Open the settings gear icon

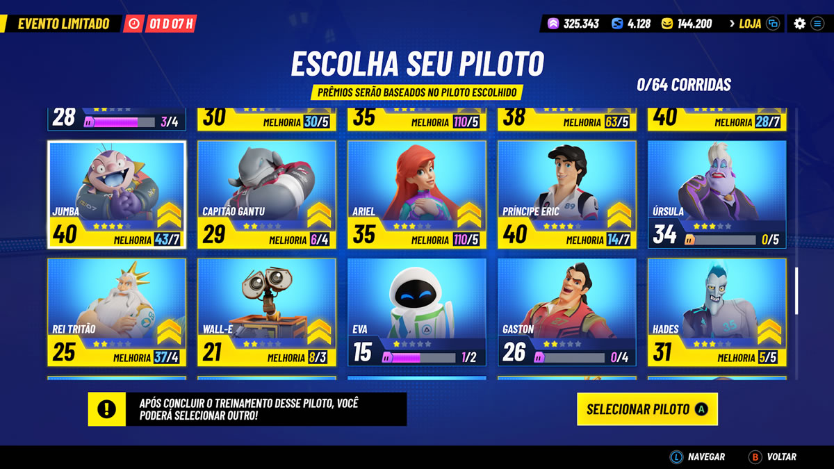coord(799,24)
